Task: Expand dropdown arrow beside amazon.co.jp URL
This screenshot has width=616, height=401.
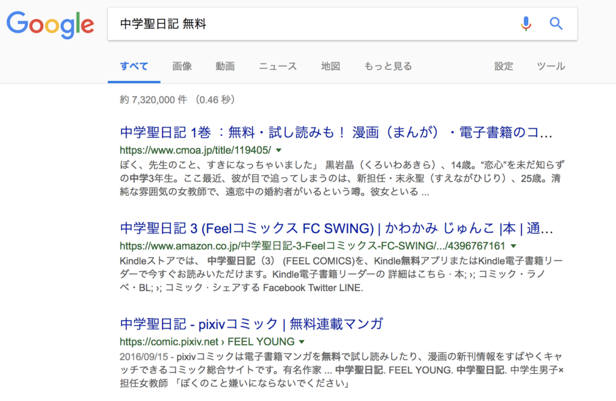Action: [x=513, y=246]
